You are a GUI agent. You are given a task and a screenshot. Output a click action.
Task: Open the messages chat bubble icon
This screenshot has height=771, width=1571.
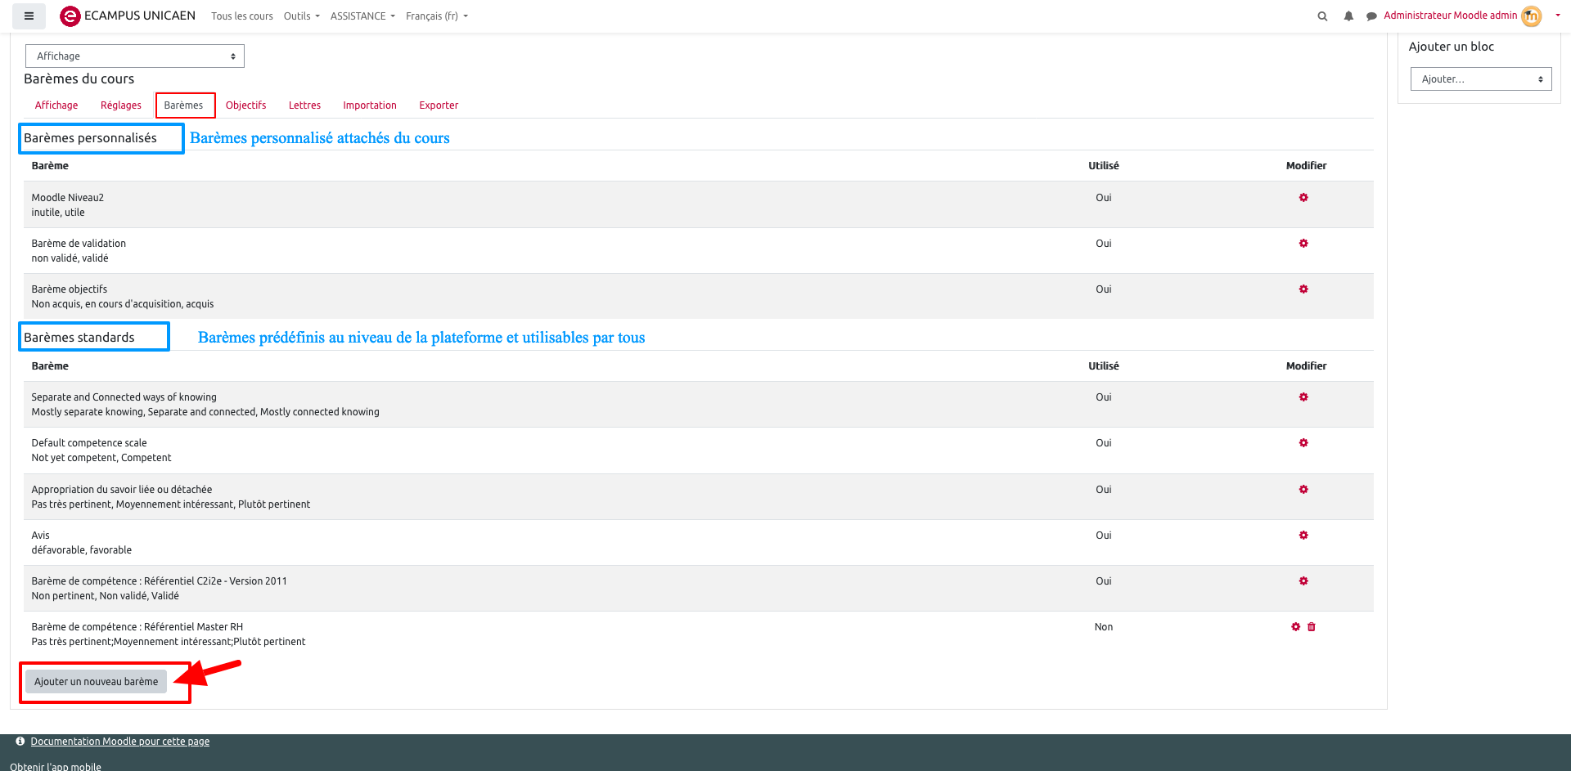[x=1371, y=16]
